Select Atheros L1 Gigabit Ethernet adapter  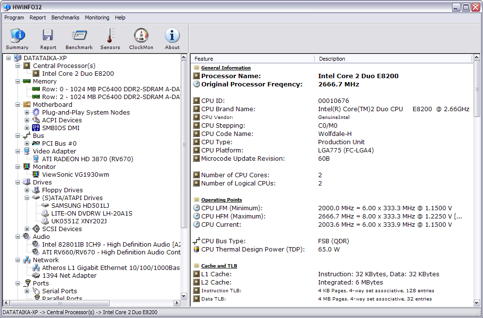111,268
